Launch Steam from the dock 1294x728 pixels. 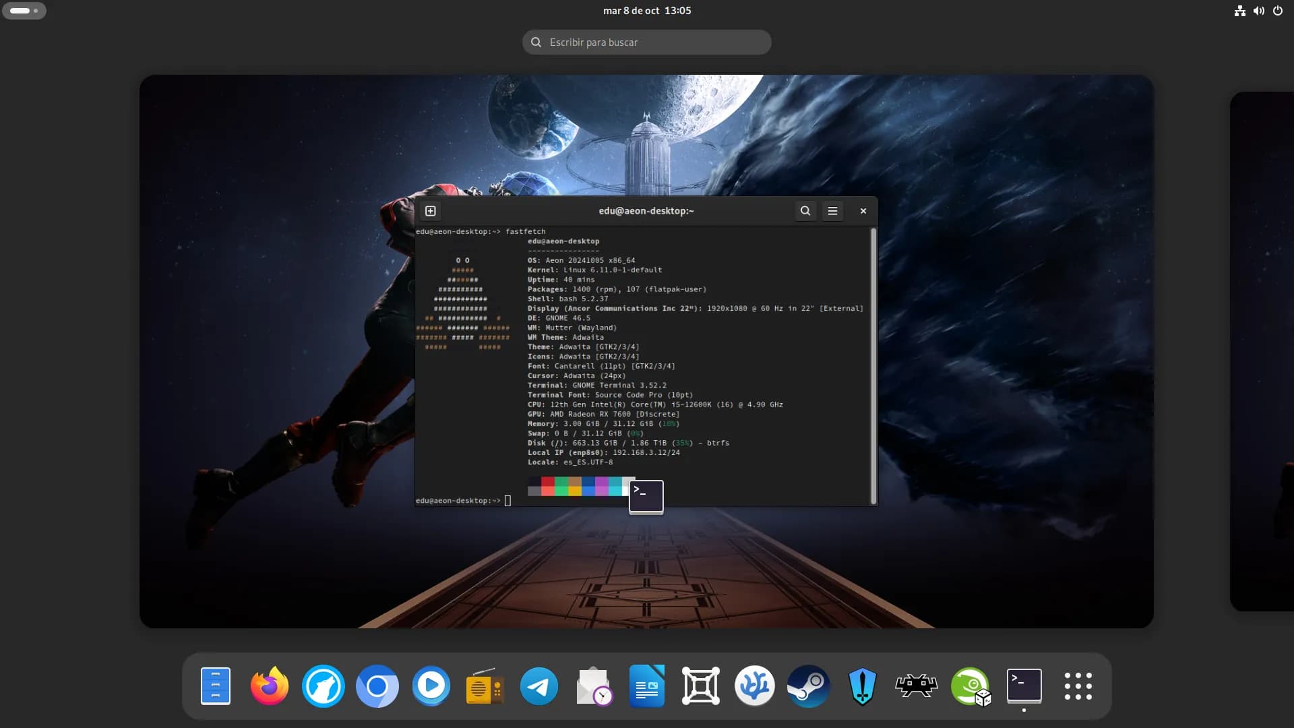(809, 686)
